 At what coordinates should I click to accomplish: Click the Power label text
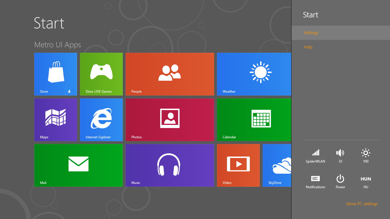coord(340,187)
